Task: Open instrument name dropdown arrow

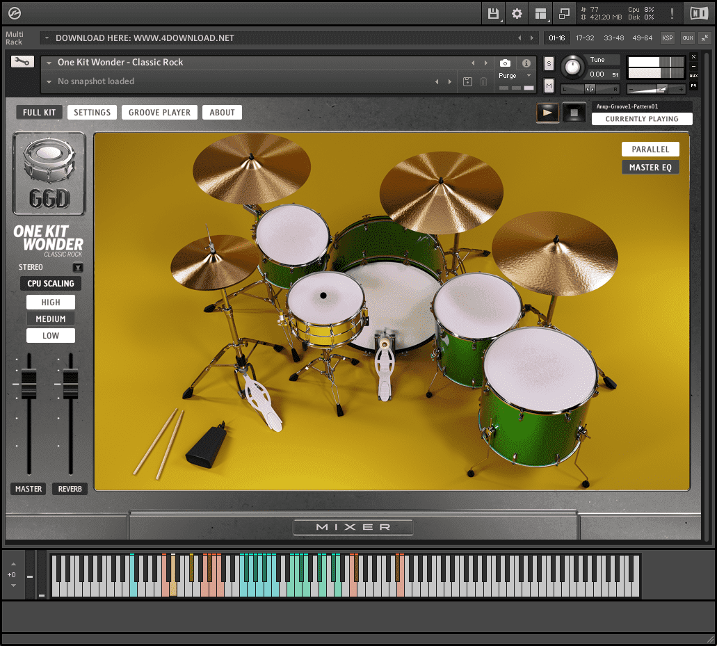Action: coord(49,63)
